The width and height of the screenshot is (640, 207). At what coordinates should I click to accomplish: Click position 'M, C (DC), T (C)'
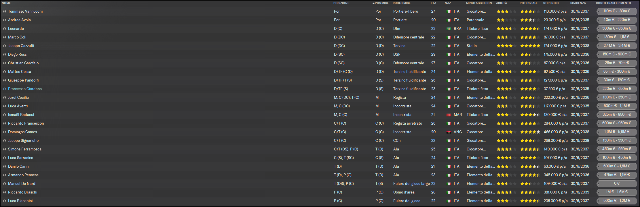tap(347, 98)
